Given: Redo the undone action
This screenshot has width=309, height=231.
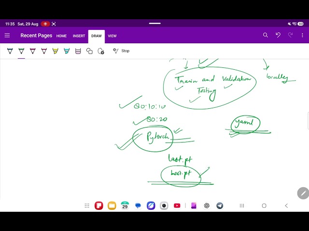Looking at the screenshot, I should coord(290,35).
